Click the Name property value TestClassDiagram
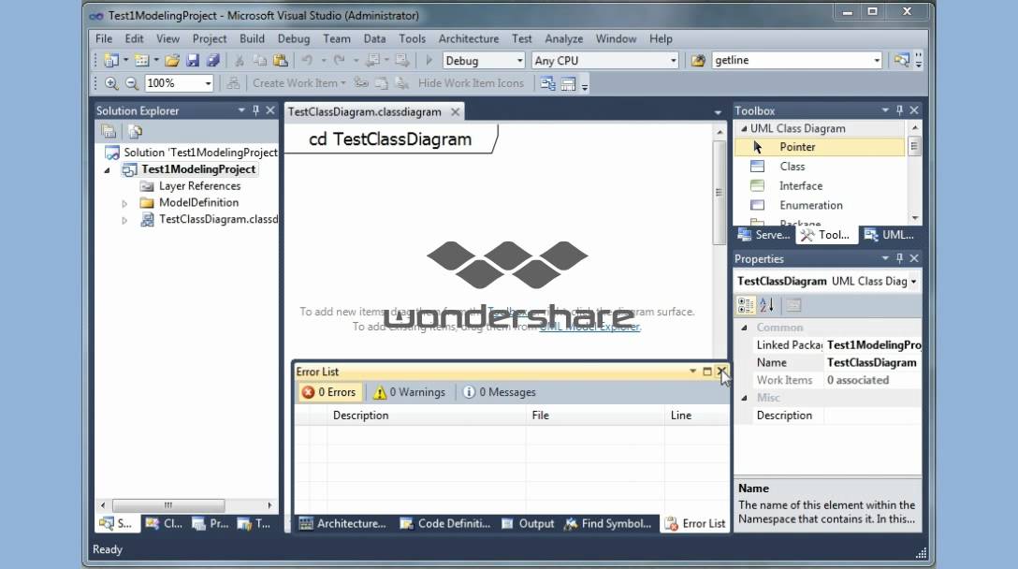Viewport: 1018px width, 569px height. pyautogui.click(x=872, y=362)
